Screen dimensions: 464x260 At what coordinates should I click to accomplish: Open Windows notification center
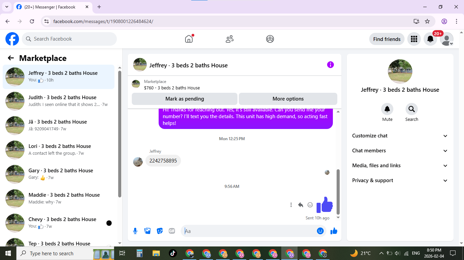pyautogui.click(x=453, y=253)
